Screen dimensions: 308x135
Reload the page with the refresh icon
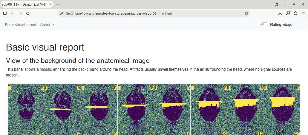(x=28, y=13)
